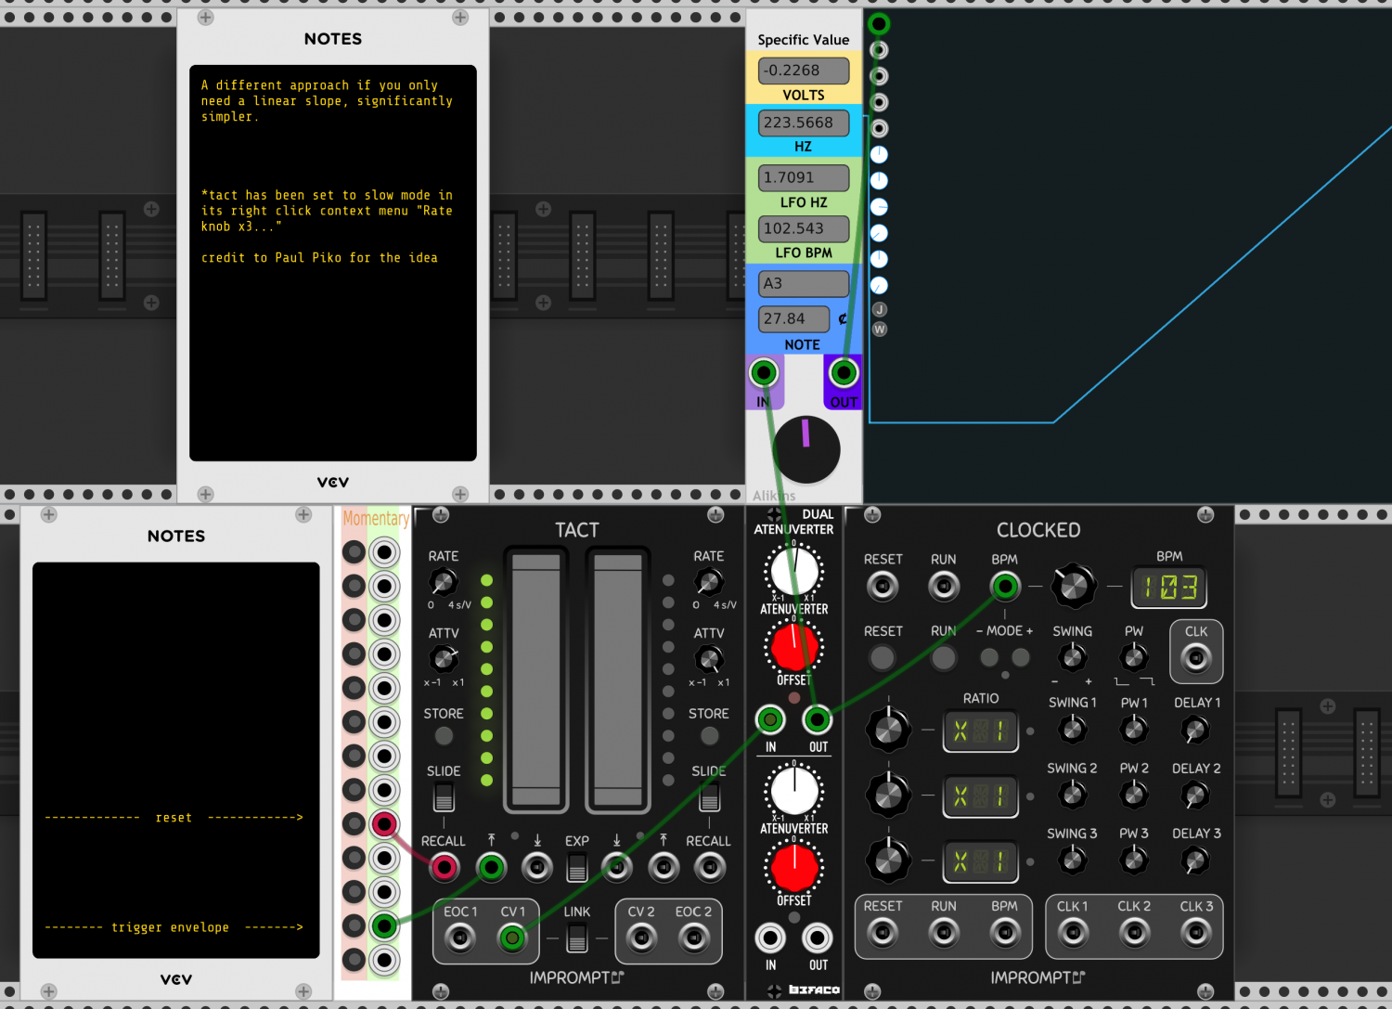
Task: Click the DELAY 2 knob on Clocked
Action: (1196, 796)
